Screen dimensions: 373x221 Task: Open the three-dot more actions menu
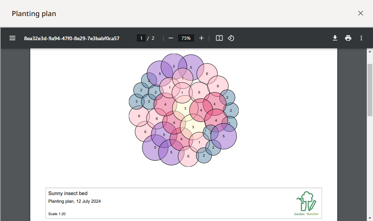coord(361,38)
